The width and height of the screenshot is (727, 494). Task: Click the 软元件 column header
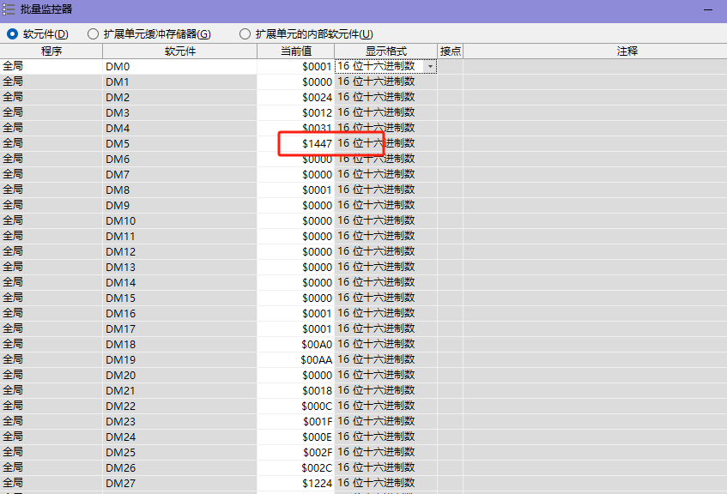pyautogui.click(x=179, y=51)
